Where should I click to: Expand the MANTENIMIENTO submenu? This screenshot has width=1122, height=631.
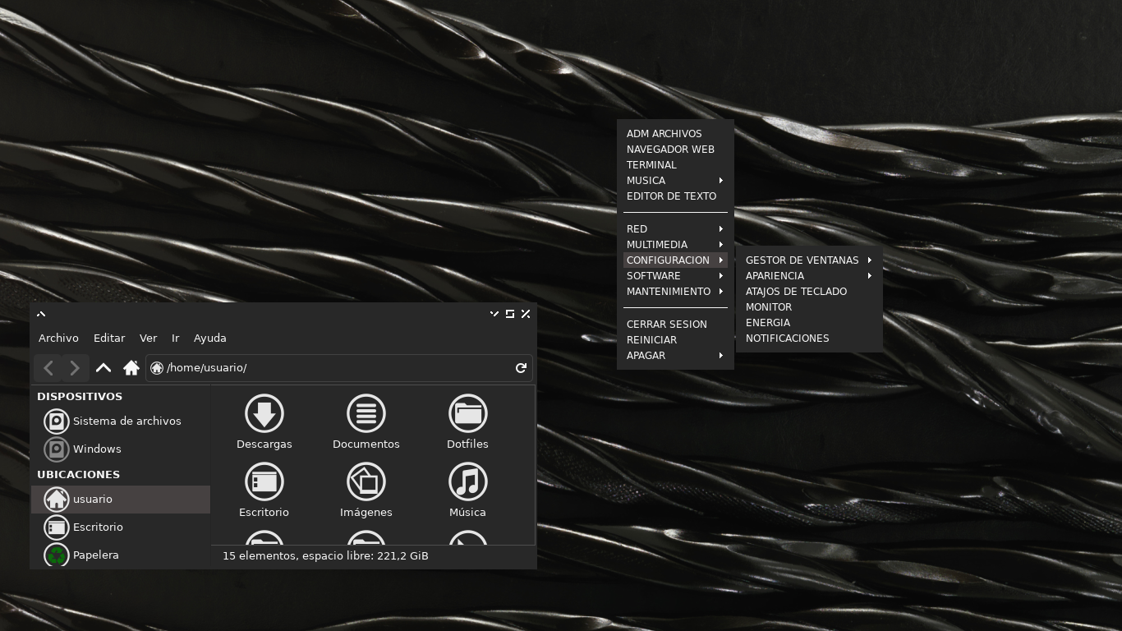[675, 292]
